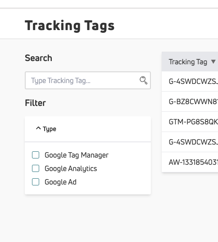Select the first G-4SWDCWZSJ row
The width and height of the screenshot is (218, 242).
[x=190, y=81]
